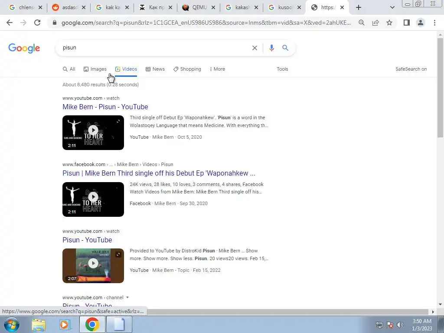Start voice search with the microphone
The height and width of the screenshot is (333, 444).
click(x=271, y=48)
